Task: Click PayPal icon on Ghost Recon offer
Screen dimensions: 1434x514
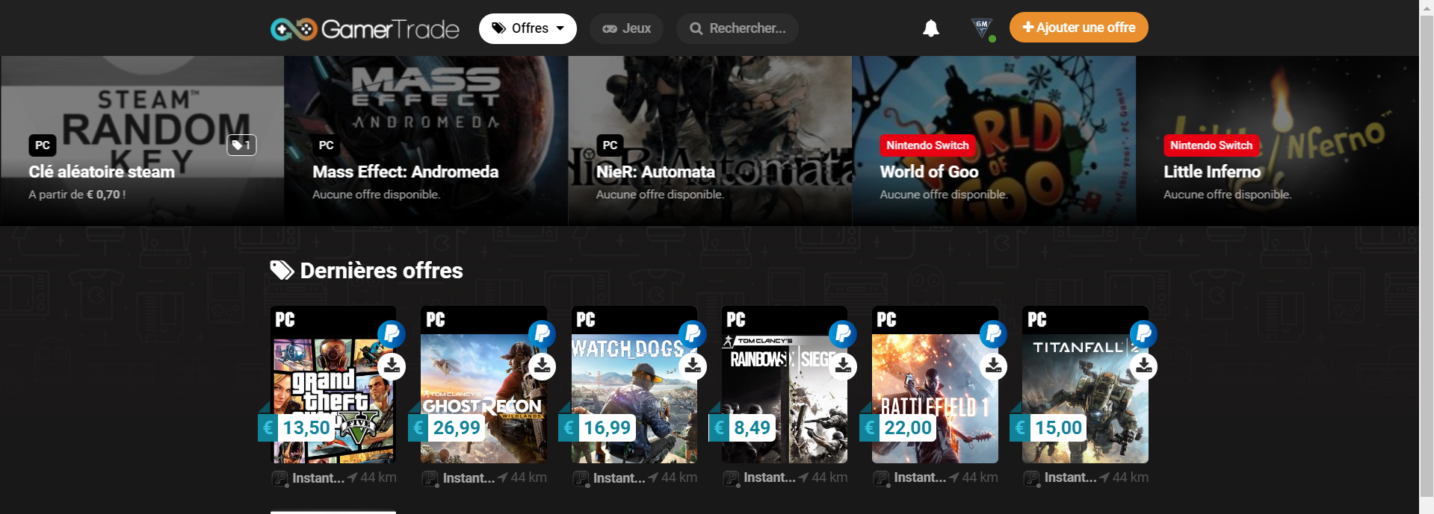Action: pos(542,333)
